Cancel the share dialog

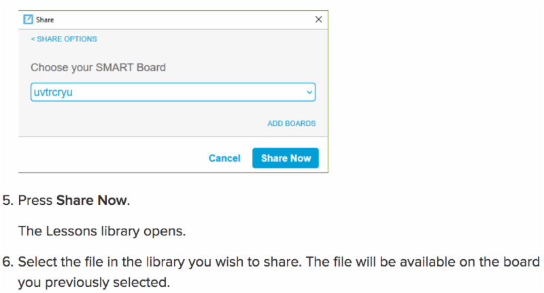(224, 158)
